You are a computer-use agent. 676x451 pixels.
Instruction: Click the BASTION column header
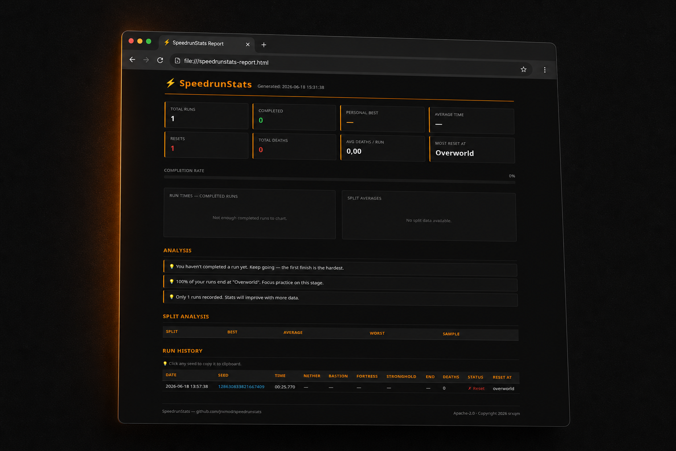point(338,376)
